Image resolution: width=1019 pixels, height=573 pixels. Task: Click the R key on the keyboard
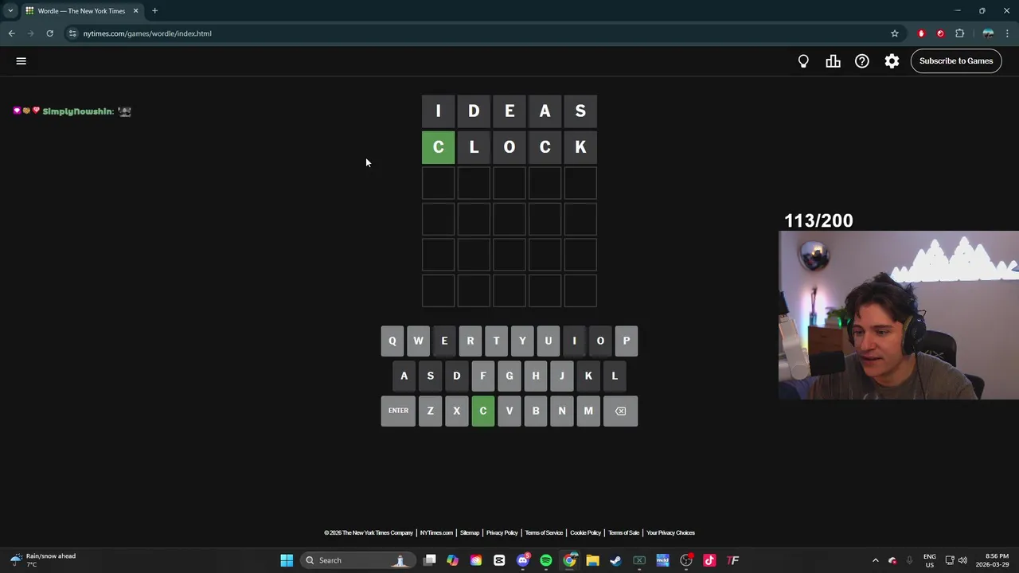(x=470, y=341)
